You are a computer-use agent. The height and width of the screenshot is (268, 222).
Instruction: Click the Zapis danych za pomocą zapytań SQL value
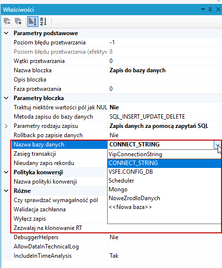pos(165,126)
